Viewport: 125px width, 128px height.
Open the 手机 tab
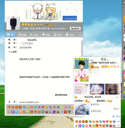[58, 35]
